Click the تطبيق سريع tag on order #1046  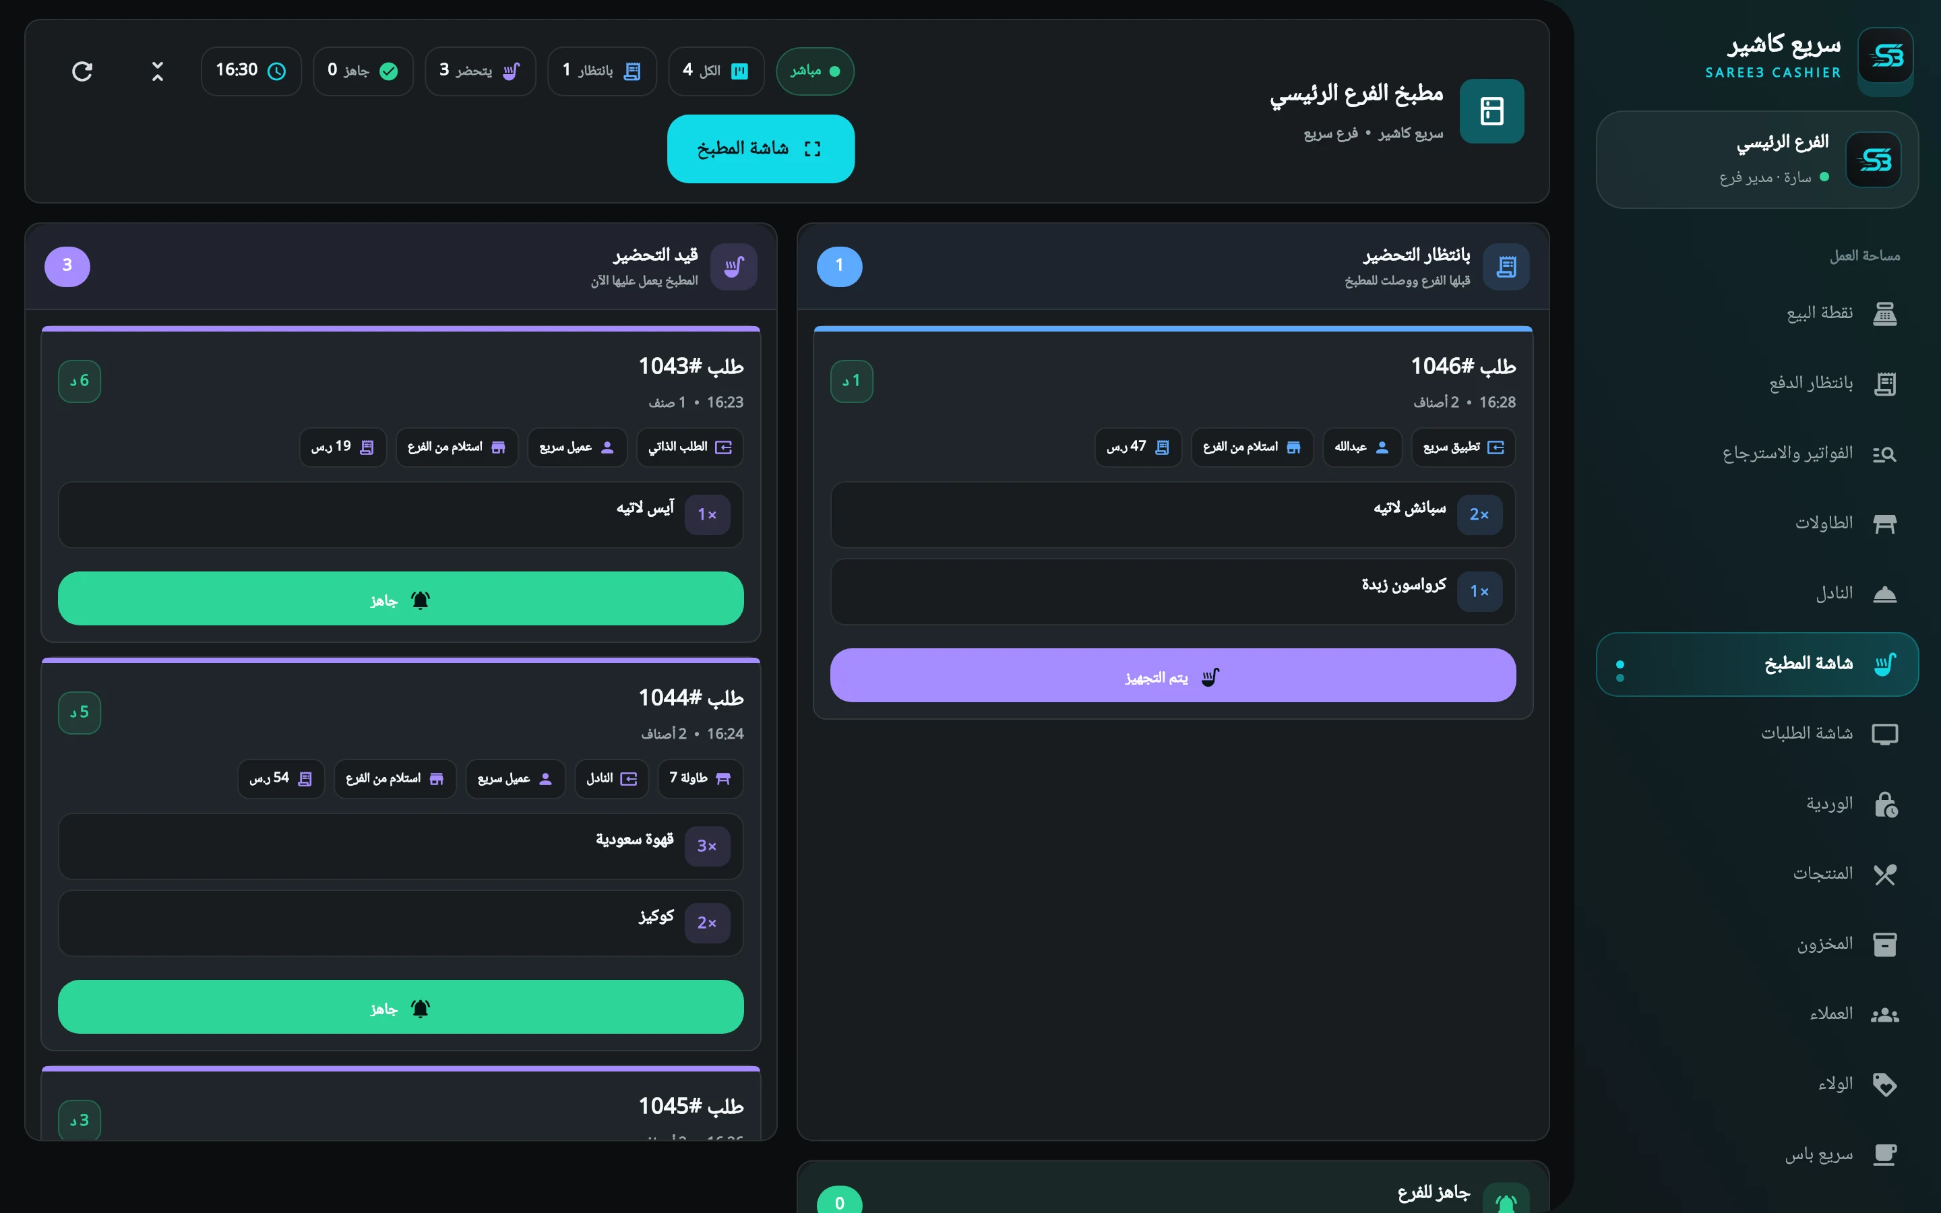[1463, 447]
